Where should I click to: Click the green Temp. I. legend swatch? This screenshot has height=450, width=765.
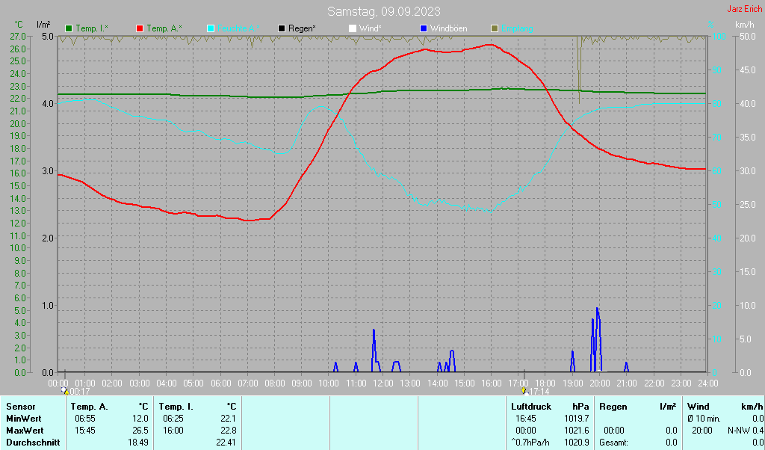point(69,29)
